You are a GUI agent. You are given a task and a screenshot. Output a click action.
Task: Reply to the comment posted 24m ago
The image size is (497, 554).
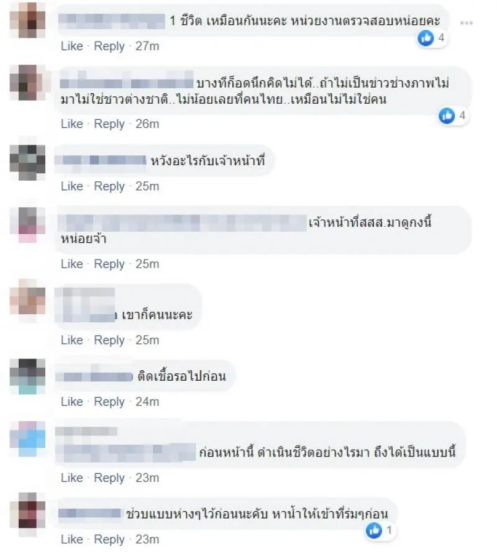point(109,402)
